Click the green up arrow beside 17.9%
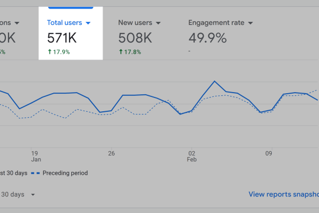This screenshot has width=319, height=213. tap(50, 52)
